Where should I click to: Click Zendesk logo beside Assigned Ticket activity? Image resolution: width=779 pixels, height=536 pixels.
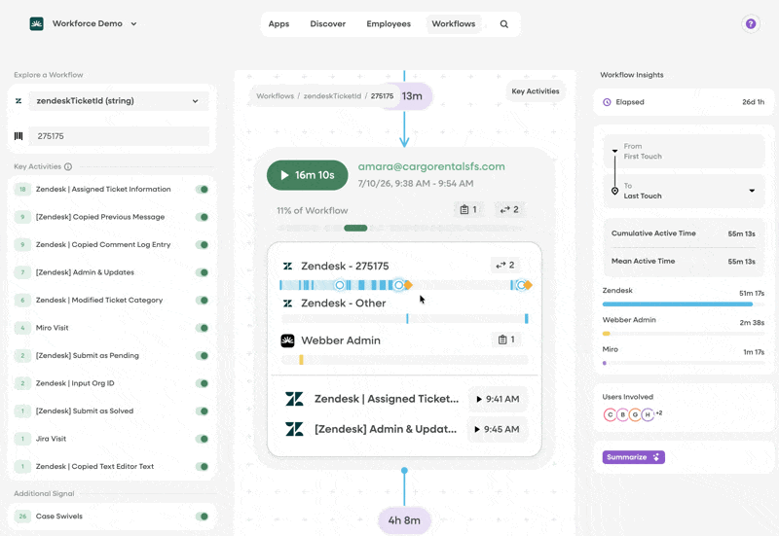coord(294,399)
